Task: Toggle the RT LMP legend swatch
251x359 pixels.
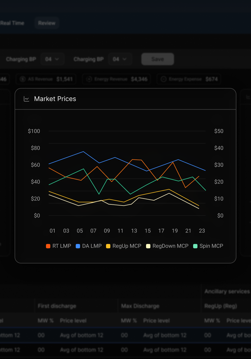Action: click(x=48, y=246)
